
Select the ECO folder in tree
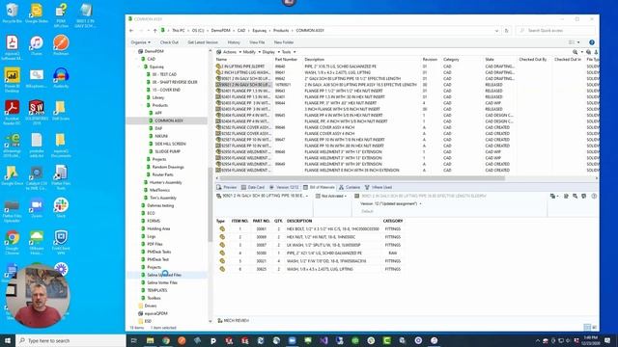(x=151, y=213)
